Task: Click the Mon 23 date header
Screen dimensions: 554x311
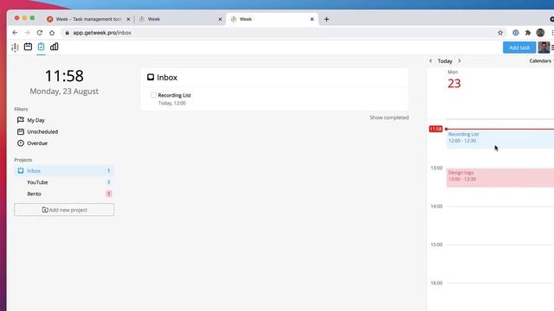Action: [454, 79]
